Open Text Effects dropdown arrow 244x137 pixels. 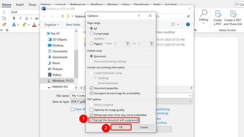pyautogui.click(x=18, y=25)
